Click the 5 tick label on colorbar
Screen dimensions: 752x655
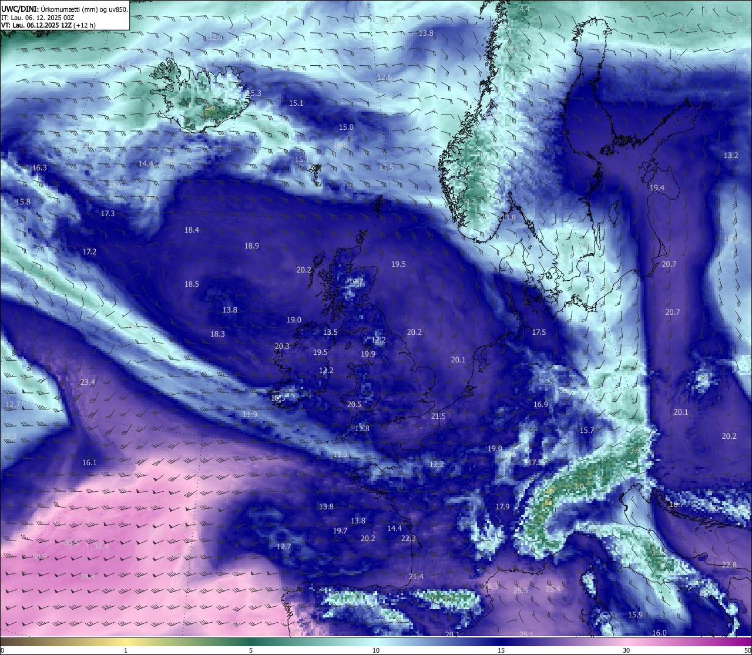[x=251, y=650]
